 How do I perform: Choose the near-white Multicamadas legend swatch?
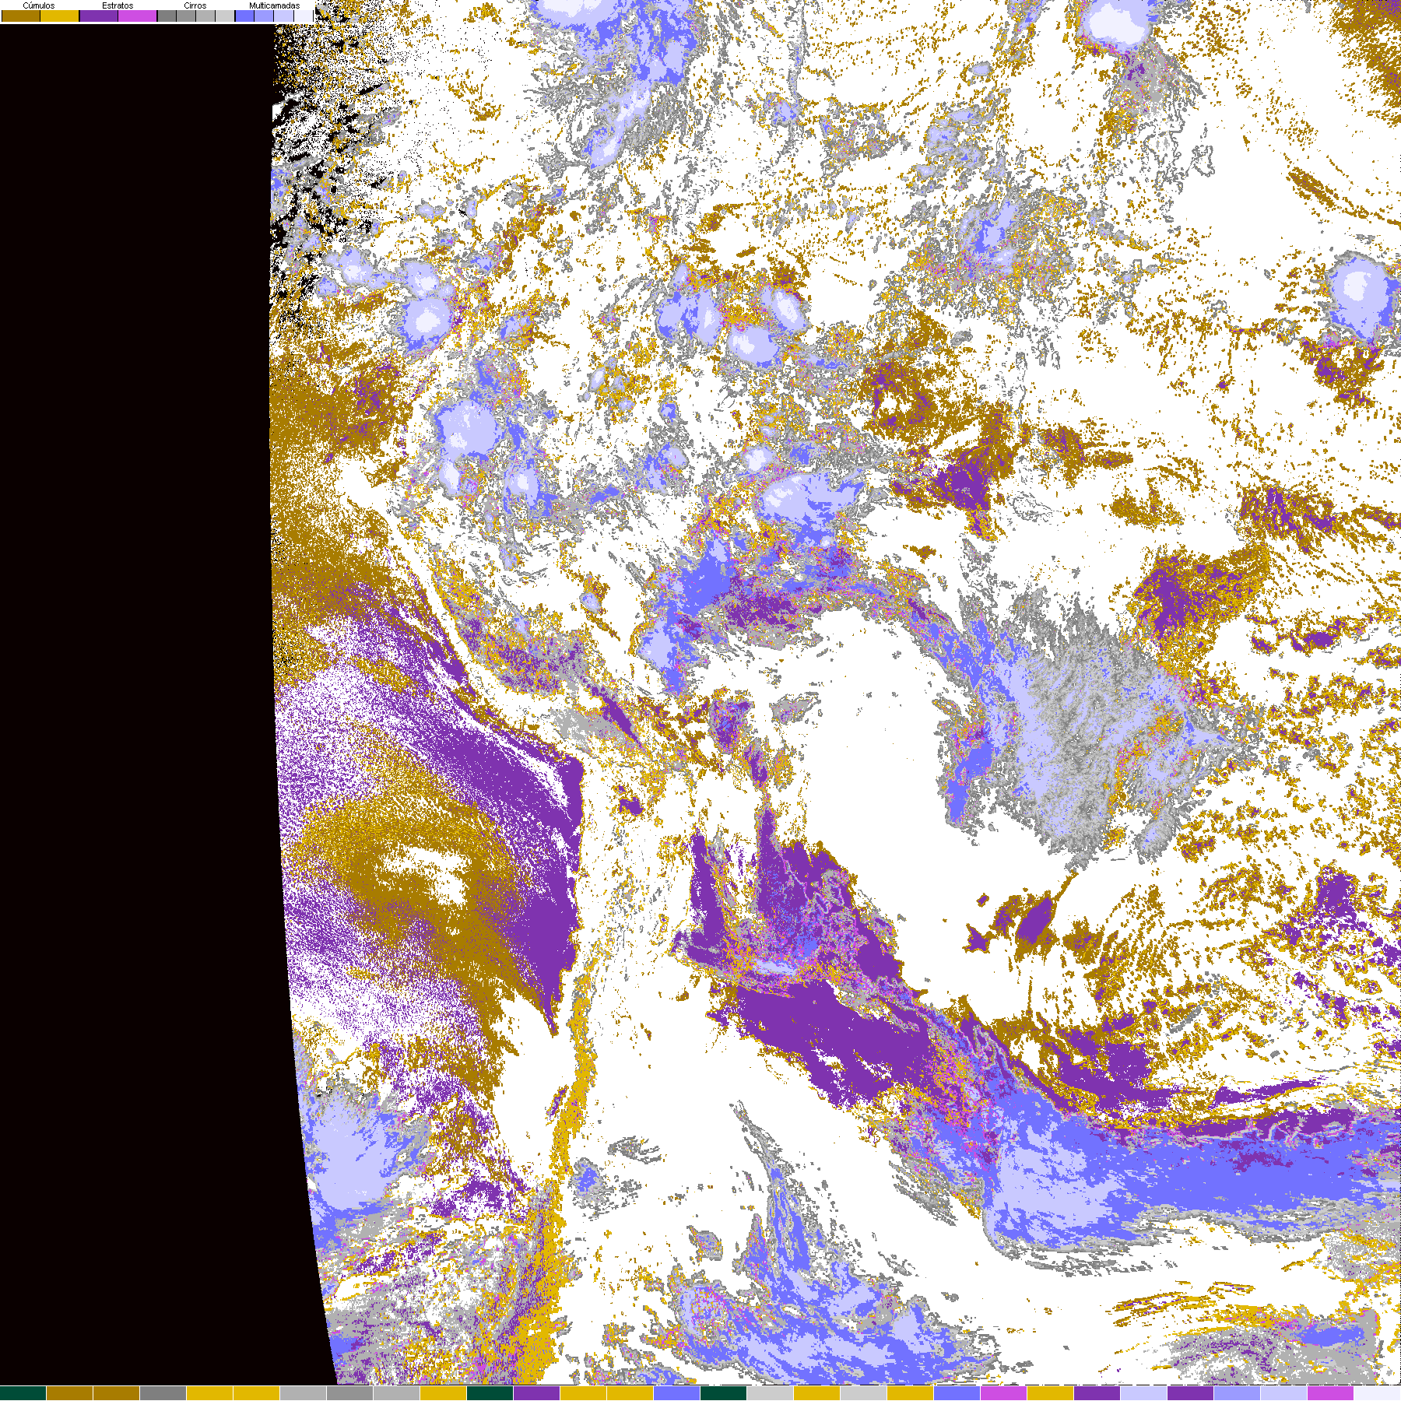[304, 16]
